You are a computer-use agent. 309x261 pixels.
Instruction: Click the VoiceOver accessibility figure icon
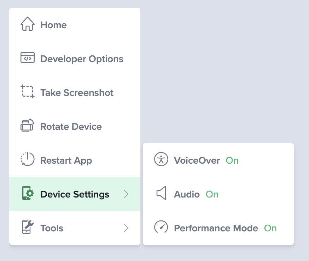point(161,159)
